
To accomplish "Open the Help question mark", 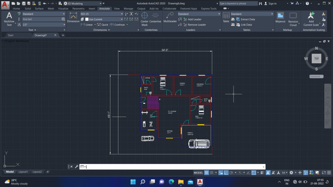I will [x=307, y=3].
